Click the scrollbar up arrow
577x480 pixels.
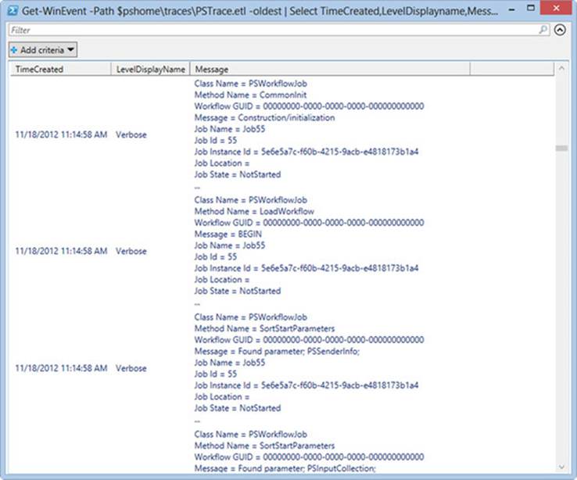(561, 69)
